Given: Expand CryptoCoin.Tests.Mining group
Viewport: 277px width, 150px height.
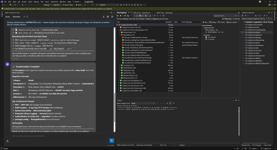Looking at the screenshot, I should [119, 81].
